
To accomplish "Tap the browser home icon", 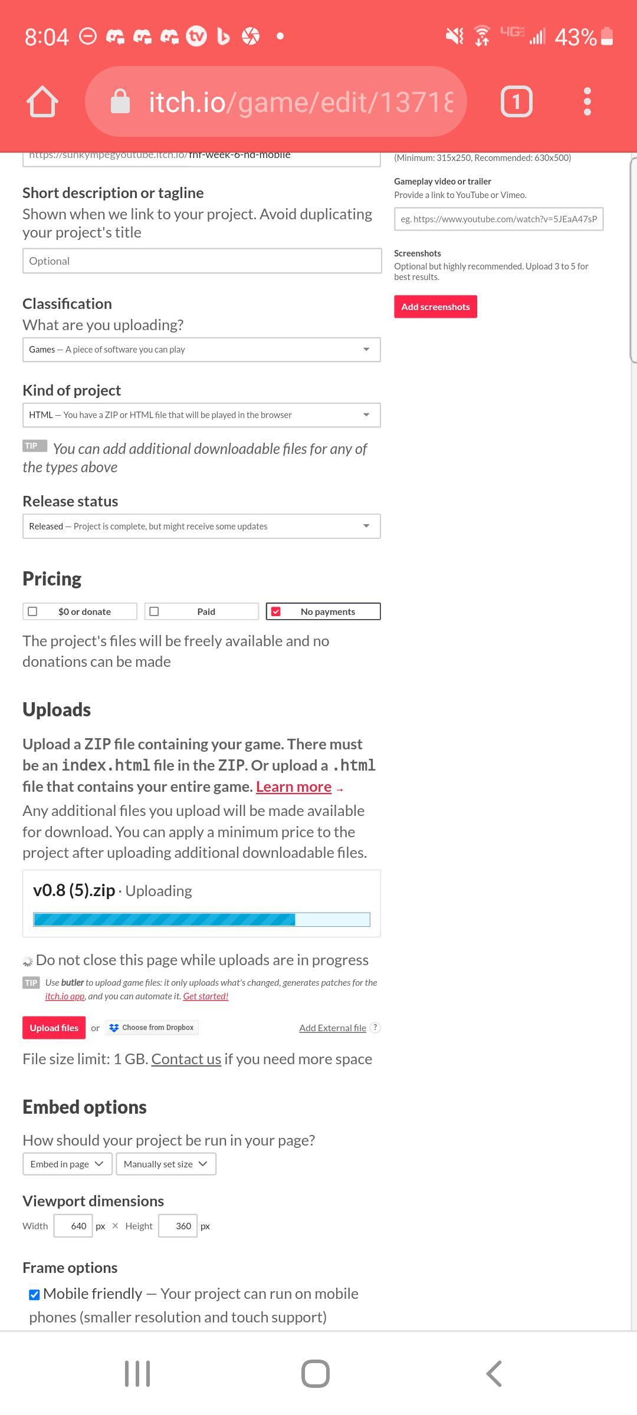I will tap(42, 102).
